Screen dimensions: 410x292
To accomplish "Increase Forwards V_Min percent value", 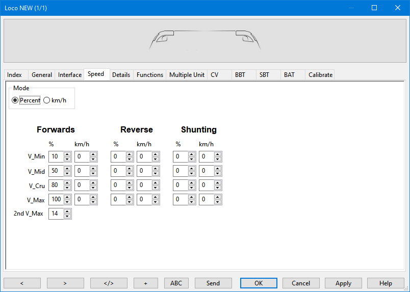I will [67, 154].
